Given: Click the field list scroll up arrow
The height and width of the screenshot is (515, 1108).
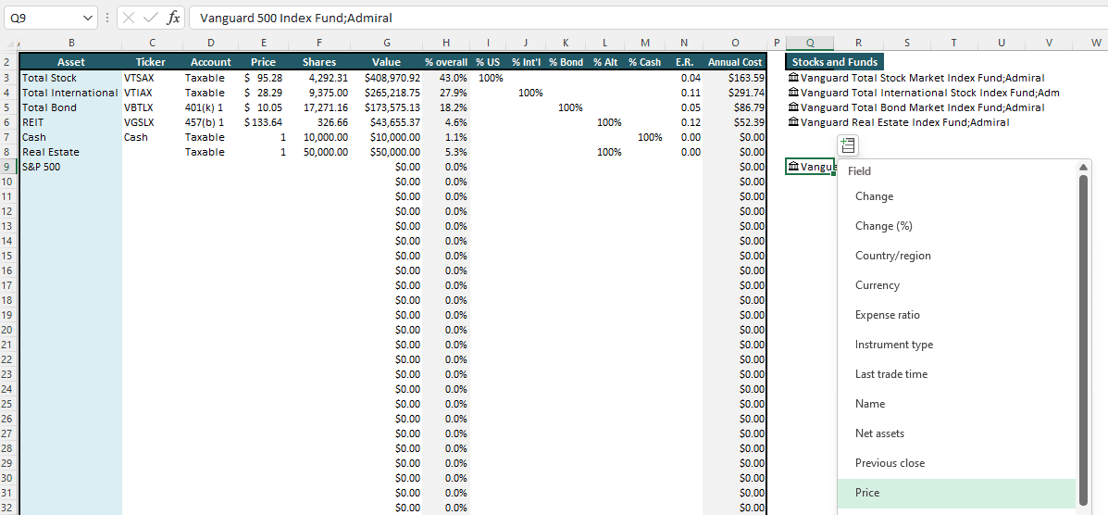Looking at the screenshot, I should 1083,167.
